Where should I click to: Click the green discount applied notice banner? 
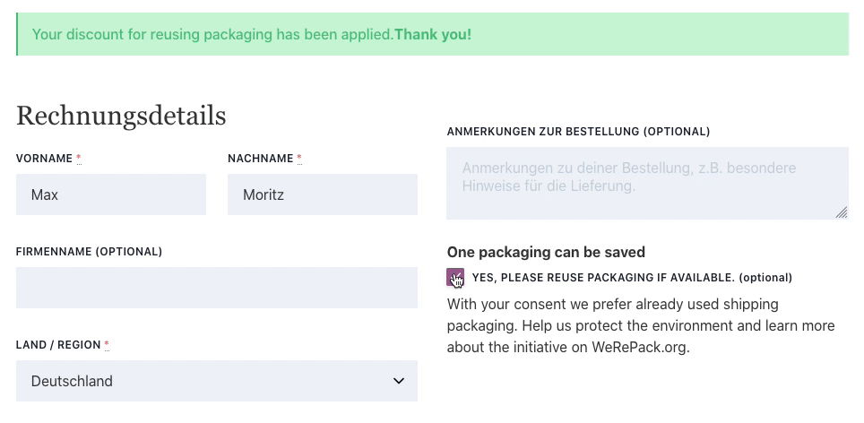[433, 34]
